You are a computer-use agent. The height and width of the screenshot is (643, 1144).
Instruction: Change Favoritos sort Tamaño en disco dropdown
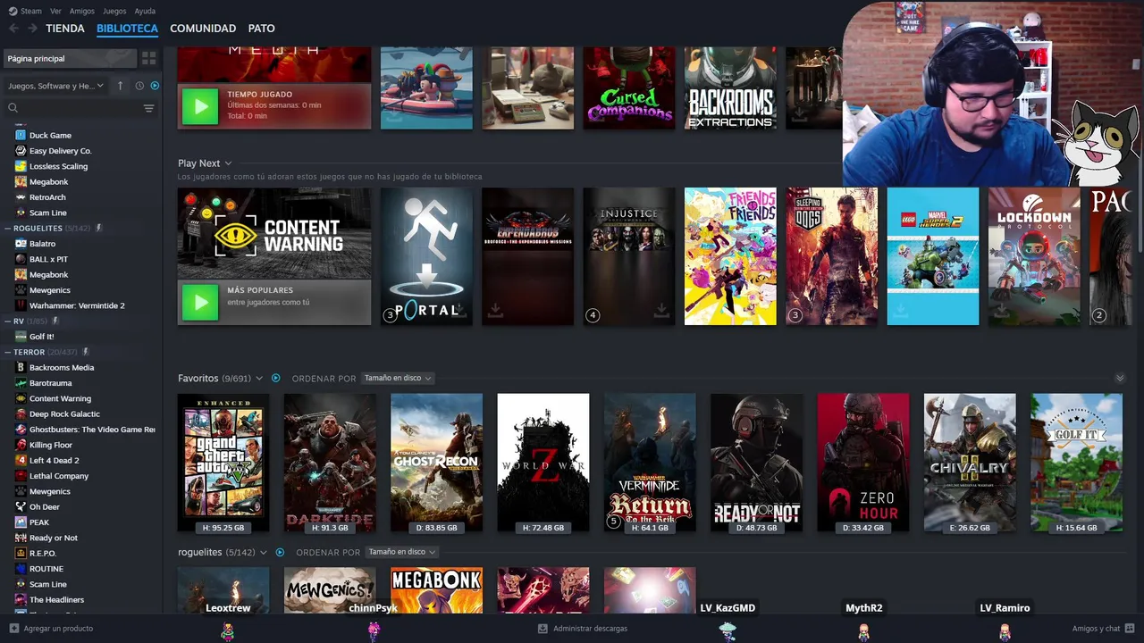(x=398, y=379)
